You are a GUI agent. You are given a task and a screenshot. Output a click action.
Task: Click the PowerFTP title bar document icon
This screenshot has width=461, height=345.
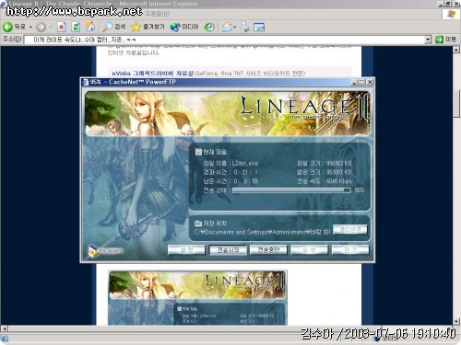pyautogui.click(x=86, y=82)
